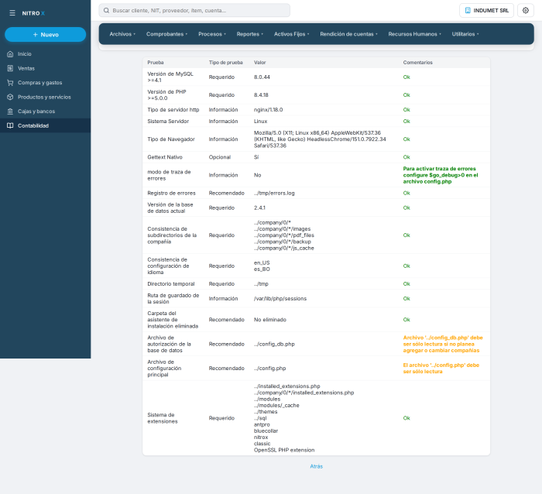
Task: Click the Linux value cell
Action: (261, 122)
